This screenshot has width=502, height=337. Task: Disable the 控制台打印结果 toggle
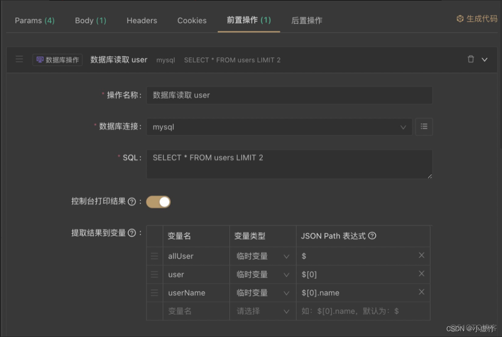tap(158, 202)
